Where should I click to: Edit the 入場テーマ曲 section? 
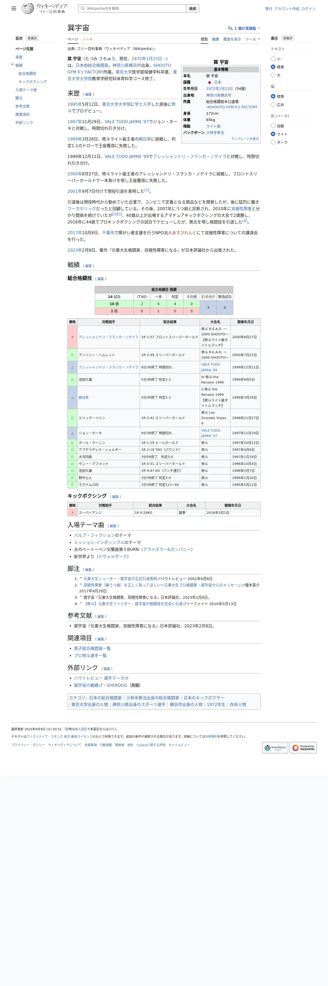tap(113, 526)
